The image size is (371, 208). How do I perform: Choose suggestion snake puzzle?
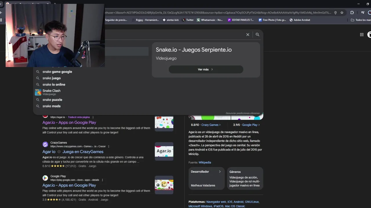point(52,100)
